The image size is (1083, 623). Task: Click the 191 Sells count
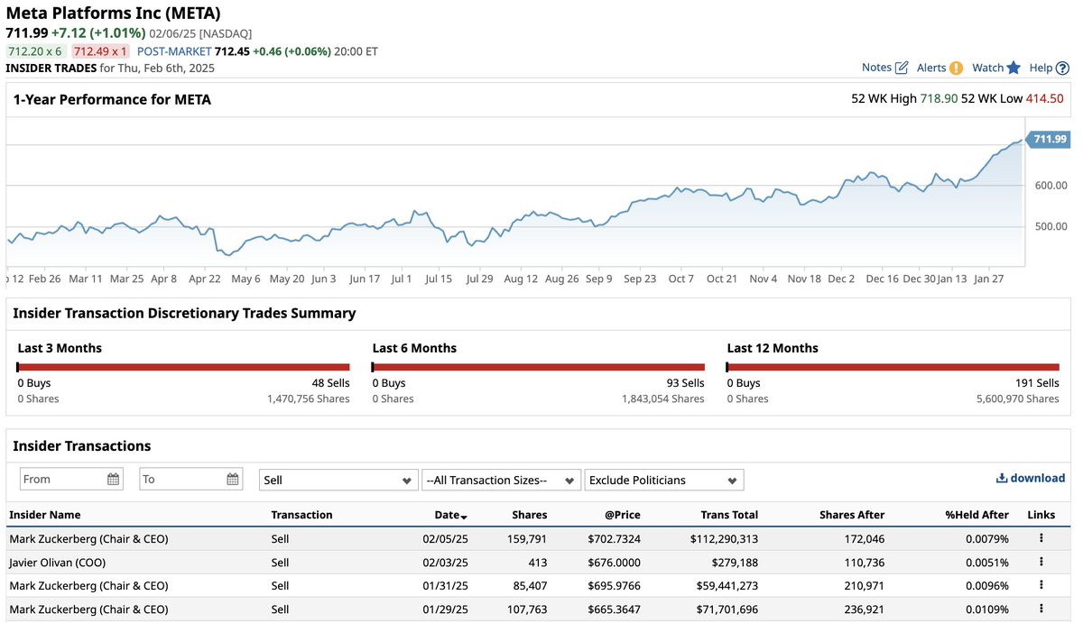[1035, 383]
